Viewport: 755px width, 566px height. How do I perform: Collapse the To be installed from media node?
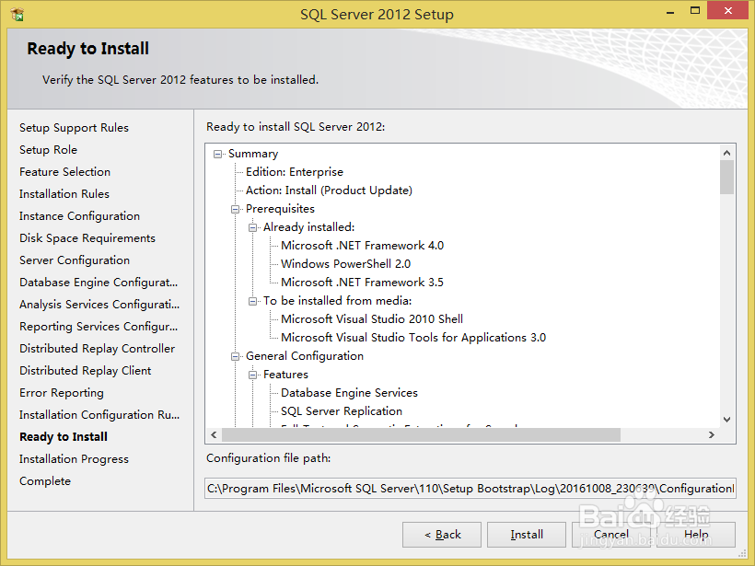pos(254,300)
